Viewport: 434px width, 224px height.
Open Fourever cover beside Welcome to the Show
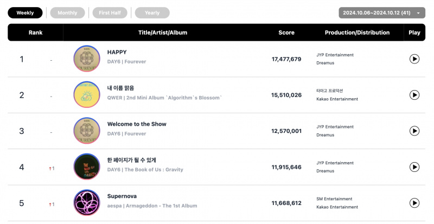tap(87, 131)
